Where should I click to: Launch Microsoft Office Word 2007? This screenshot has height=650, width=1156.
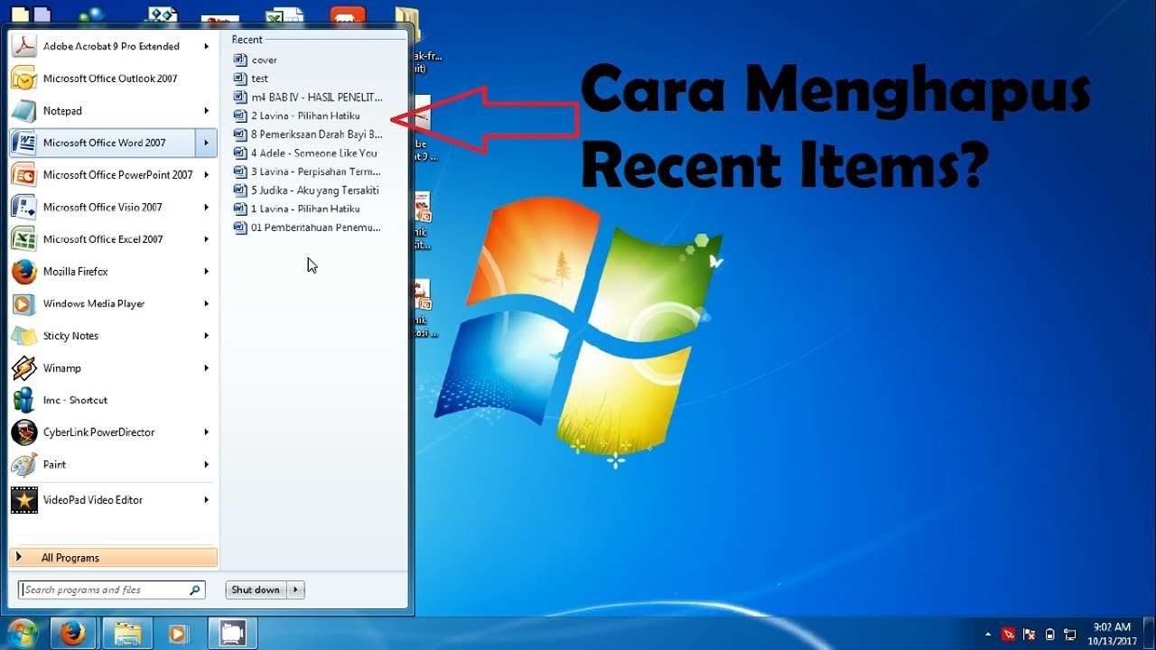102,143
